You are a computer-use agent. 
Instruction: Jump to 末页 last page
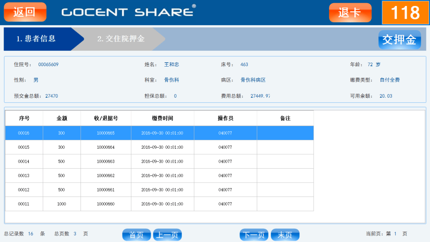pyautogui.click(x=285, y=235)
